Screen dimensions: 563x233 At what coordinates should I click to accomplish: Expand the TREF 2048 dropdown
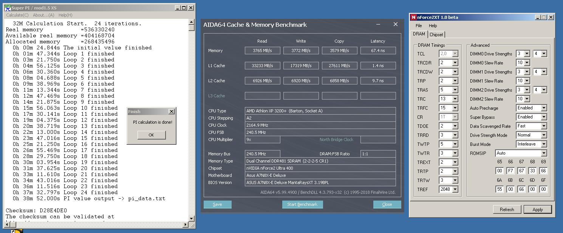(x=455, y=190)
